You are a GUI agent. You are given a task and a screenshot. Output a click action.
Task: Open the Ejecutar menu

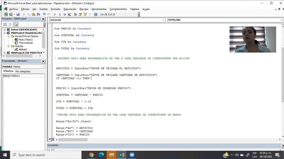point(84,9)
